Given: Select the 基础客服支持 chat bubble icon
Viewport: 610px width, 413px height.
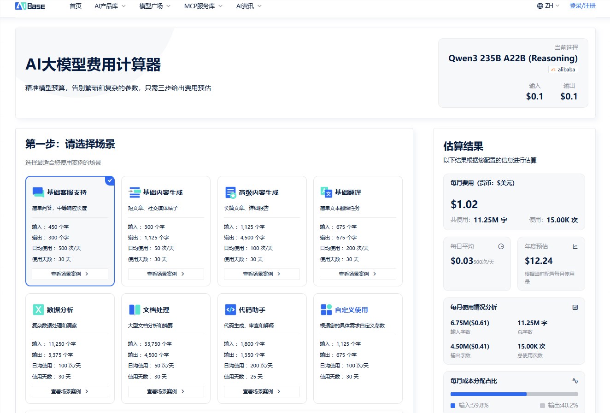Looking at the screenshot, I should pos(37,192).
